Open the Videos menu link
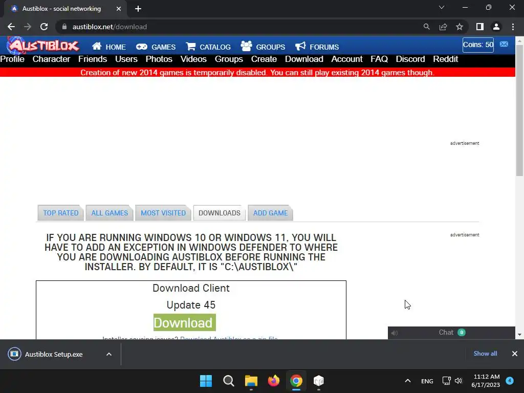The height and width of the screenshot is (393, 524). point(193,59)
